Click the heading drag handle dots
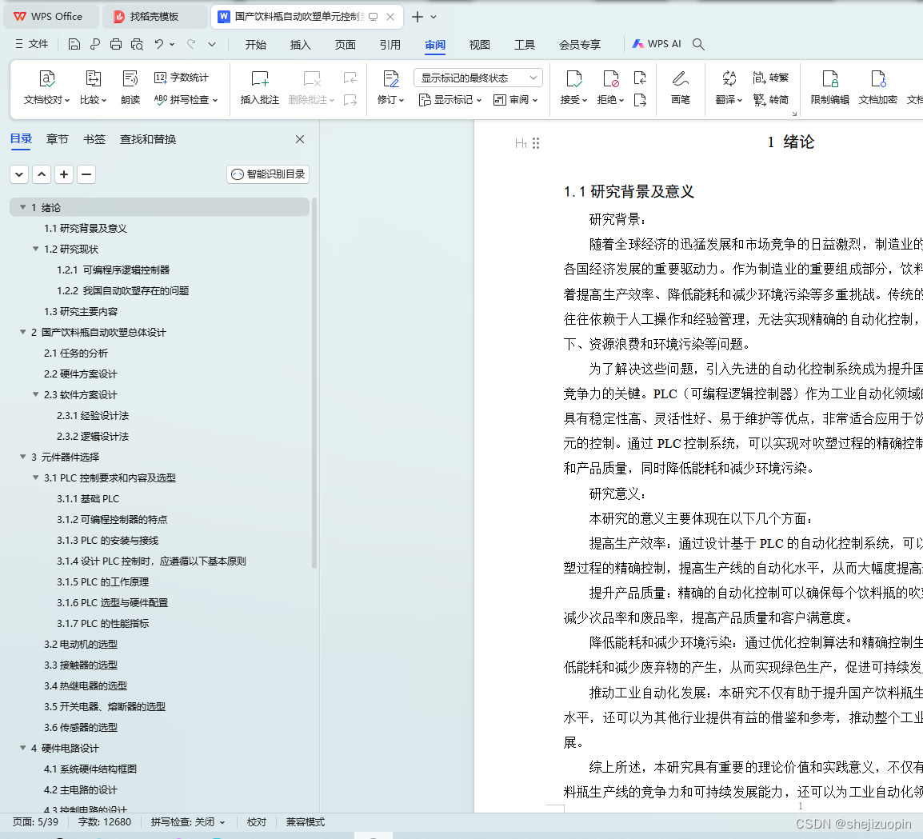This screenshot has height=839, width=923. tap(536, 143)
